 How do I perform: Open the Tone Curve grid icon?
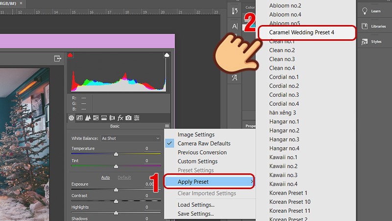tap(79, 118)
